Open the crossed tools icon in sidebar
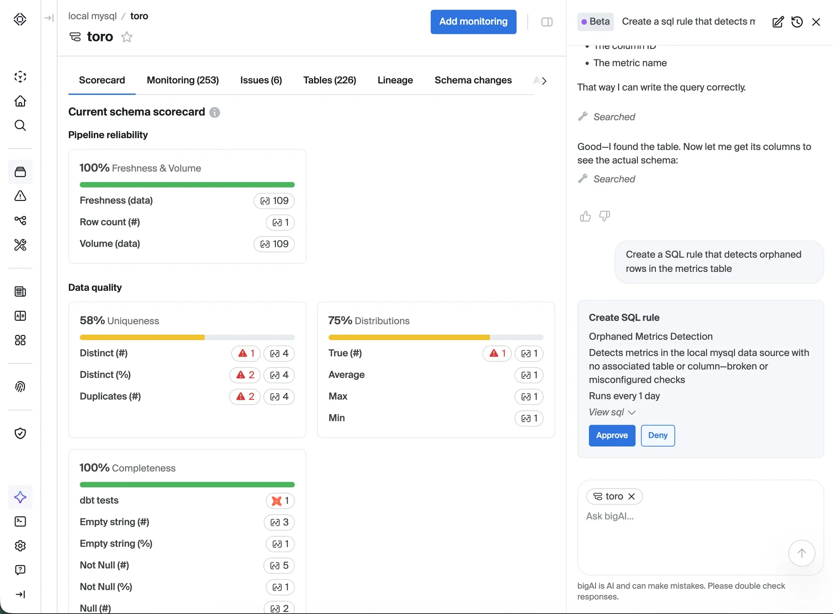This screenshot has width=833, height=614. [x=20, y=245]
